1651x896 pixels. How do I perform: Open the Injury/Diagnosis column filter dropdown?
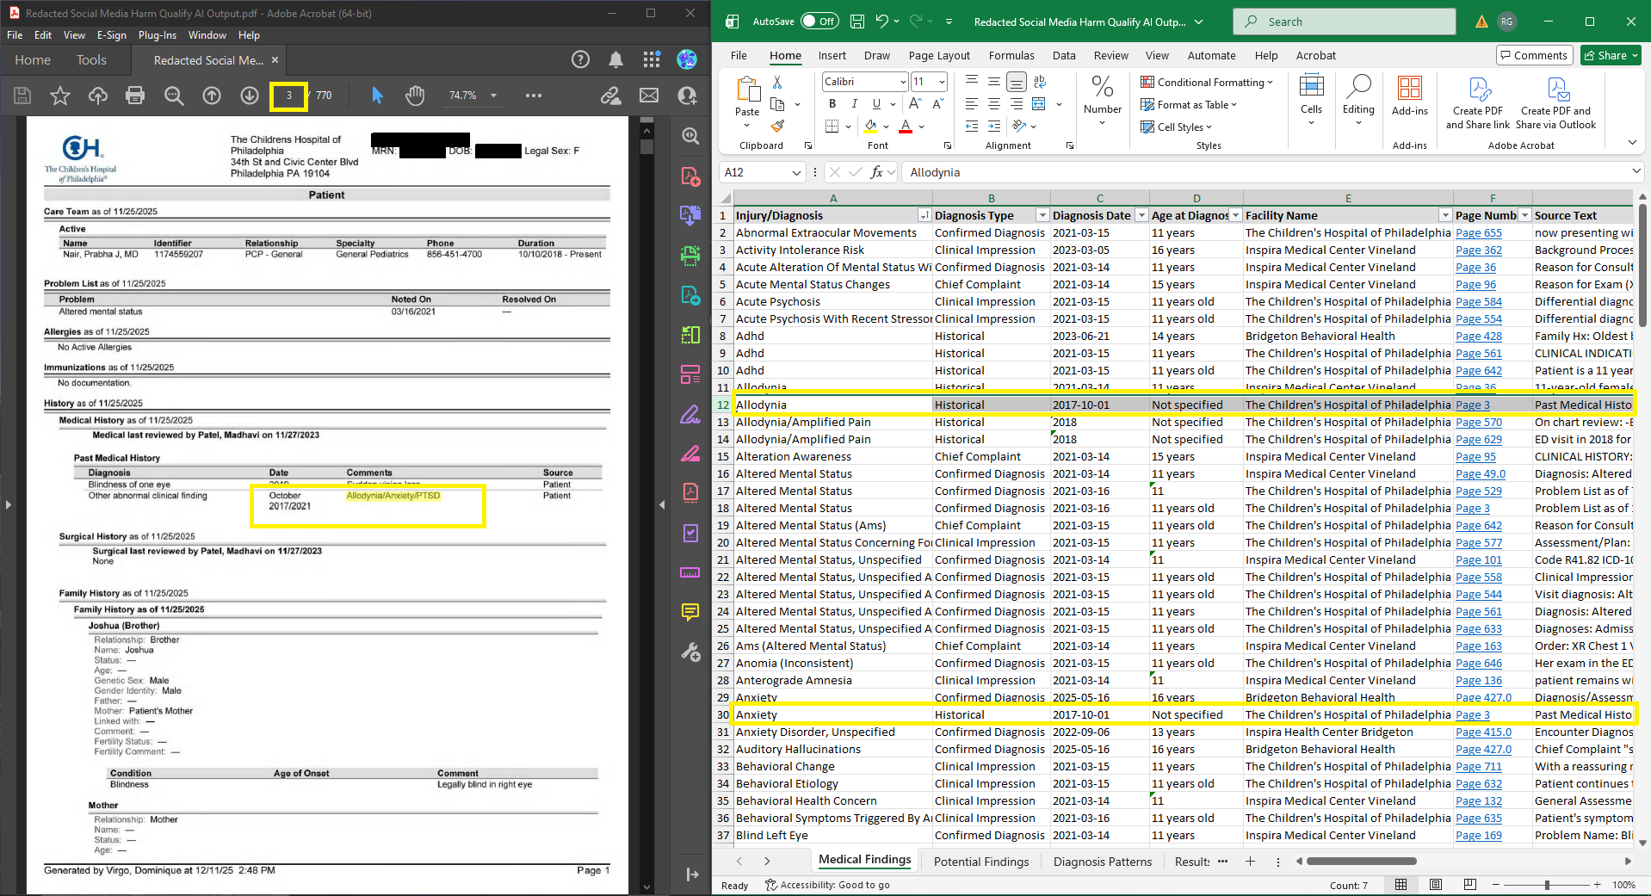924,214
